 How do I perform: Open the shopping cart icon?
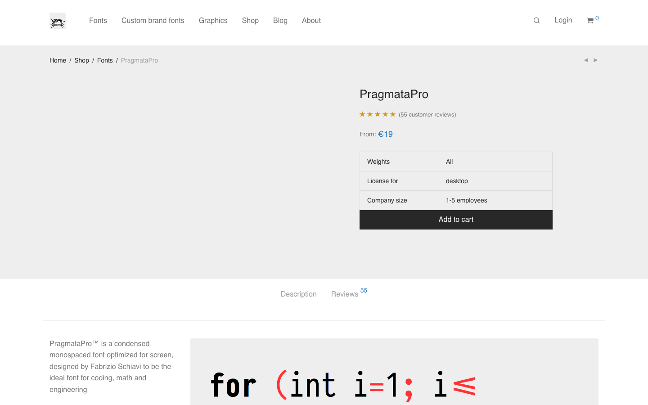(x=591, y=21)
